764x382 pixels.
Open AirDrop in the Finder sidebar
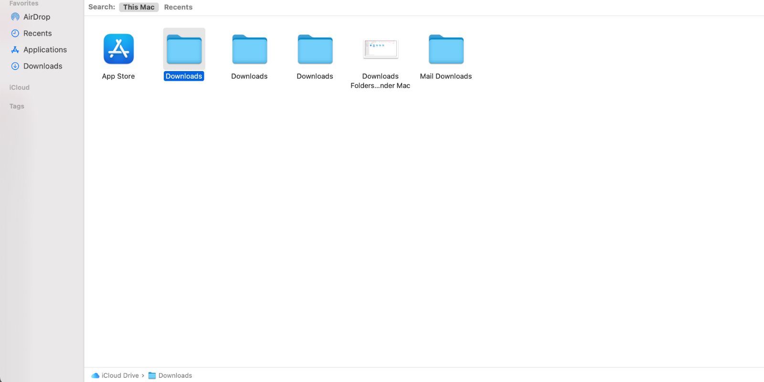31,17
